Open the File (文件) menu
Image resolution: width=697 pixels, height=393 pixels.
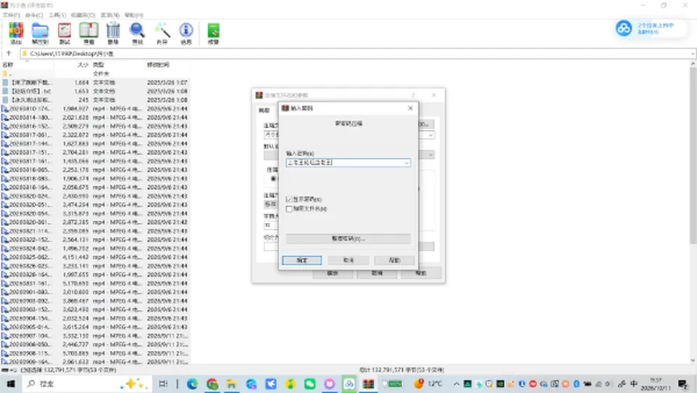pos(11,15)
